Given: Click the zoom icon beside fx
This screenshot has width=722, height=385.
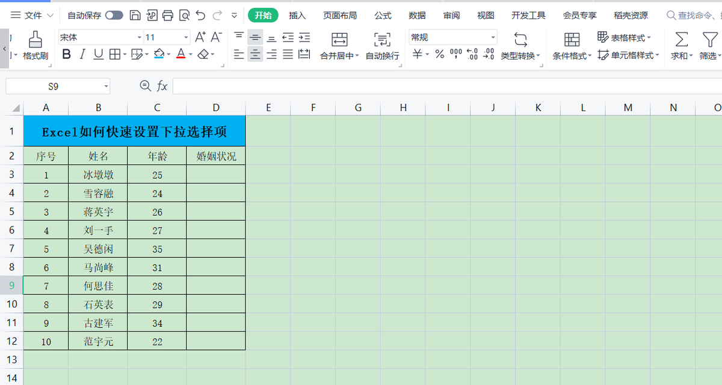Looking at the screenshot, I should pos(145,86).
